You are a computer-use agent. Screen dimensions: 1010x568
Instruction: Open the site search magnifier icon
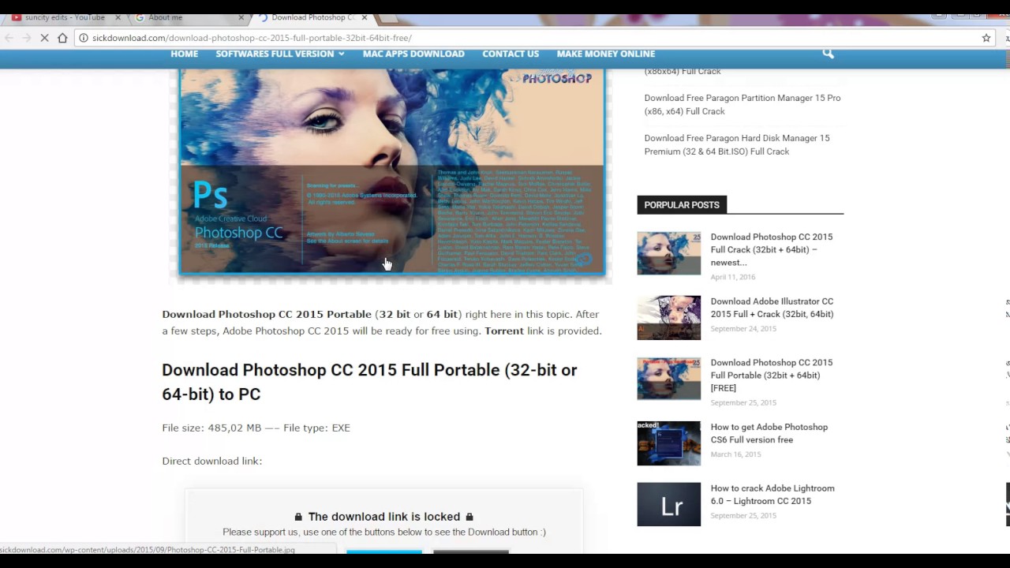828,54
